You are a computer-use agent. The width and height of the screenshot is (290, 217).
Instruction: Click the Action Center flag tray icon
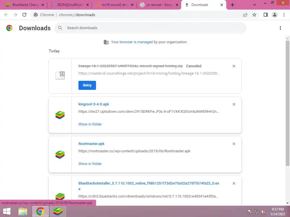250,212
